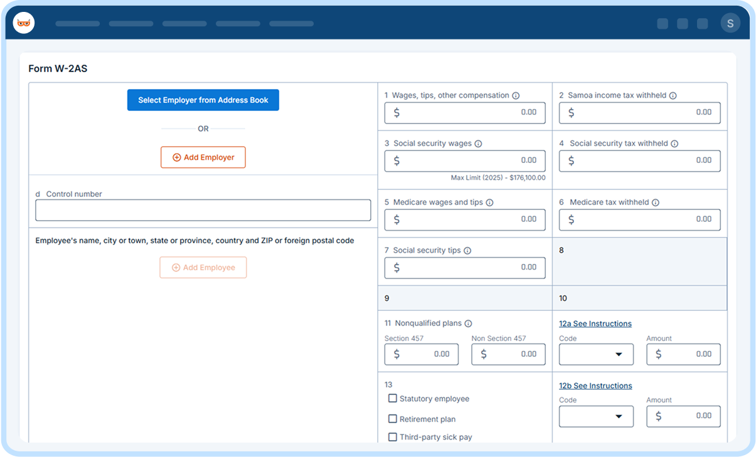Click the 12a Amount field
This screenshot has width=756, height=457.
click(684, 354)
